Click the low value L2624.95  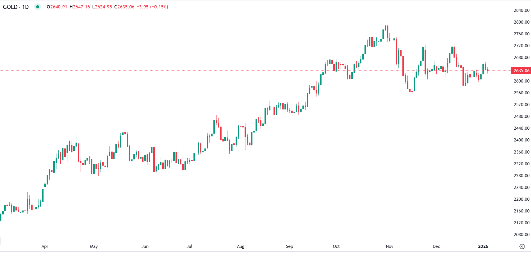(x=102, y=7)
